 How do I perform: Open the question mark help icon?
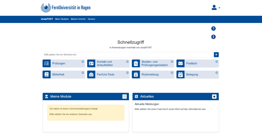[213, 29]
